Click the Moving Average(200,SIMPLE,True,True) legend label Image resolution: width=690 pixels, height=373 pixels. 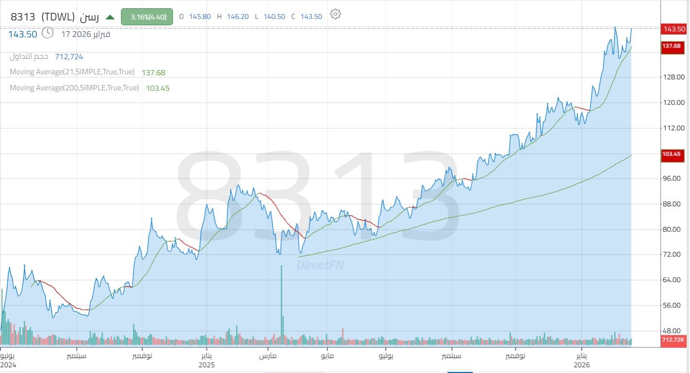[74, 88]
